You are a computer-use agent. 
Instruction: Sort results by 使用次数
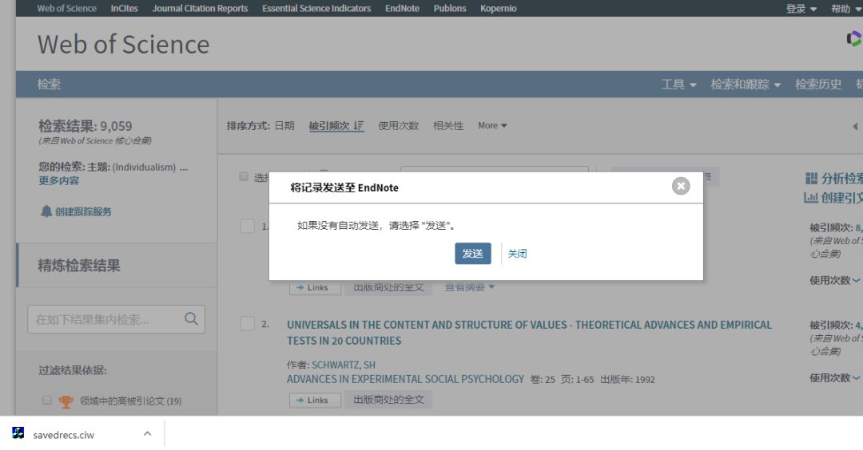[x=399, y=126]
